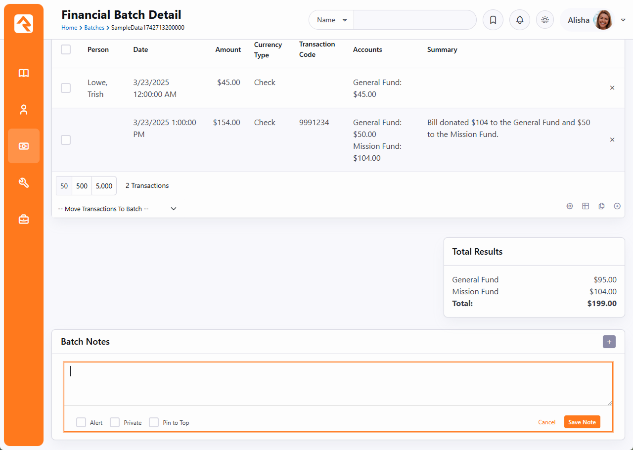Click the add transaction plus icon in grid footer

click(x=617, y=206)
